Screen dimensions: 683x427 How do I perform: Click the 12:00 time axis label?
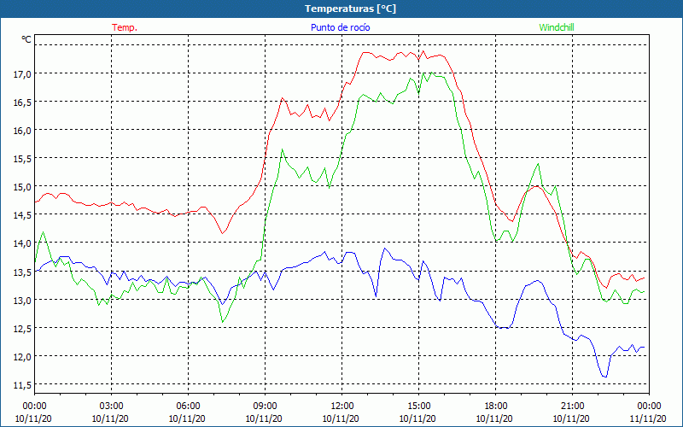coord(342,407)
